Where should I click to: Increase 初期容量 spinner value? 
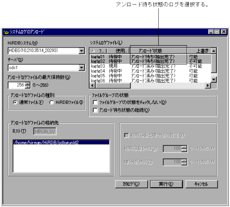[x=184, y=147]
